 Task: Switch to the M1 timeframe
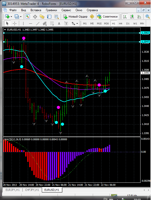85,23
